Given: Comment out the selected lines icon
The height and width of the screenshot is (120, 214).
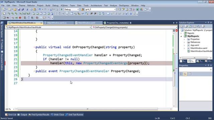Looking at the screenshot, I should tap(100, 14).
